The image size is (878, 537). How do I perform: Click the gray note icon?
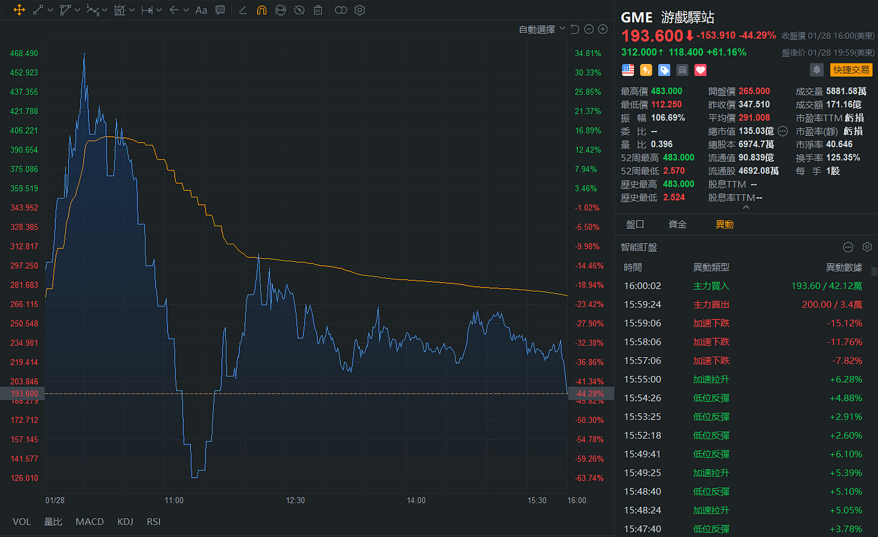click(682, 70)
